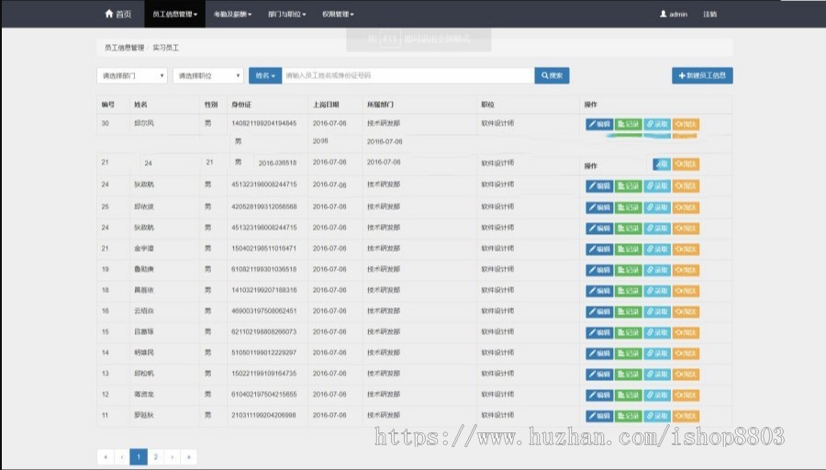Click 淘汰 eliminate for employee number 30
The width and height of the screenshot is (826, 470).
686,124
